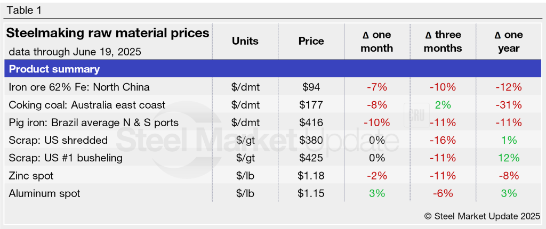Screen dimensions: 546x229
Task: Select the Iron ore 62% Fe row label
Action: [x=79, y=87]
